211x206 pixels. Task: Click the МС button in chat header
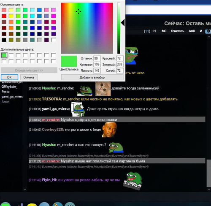[x=164, y=31]
